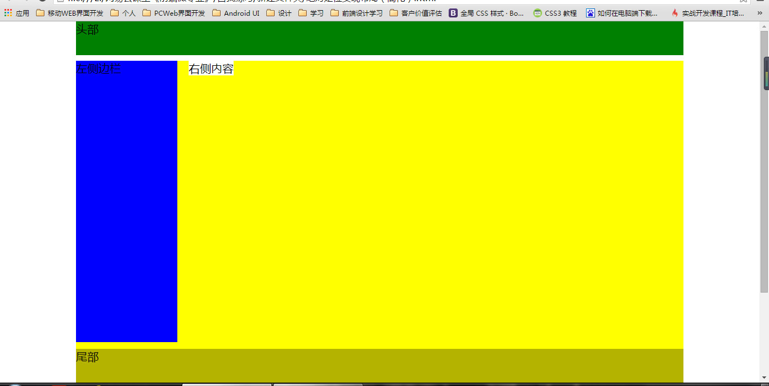Click the scroll down arrow of page scrollbar

click(764, 378)
